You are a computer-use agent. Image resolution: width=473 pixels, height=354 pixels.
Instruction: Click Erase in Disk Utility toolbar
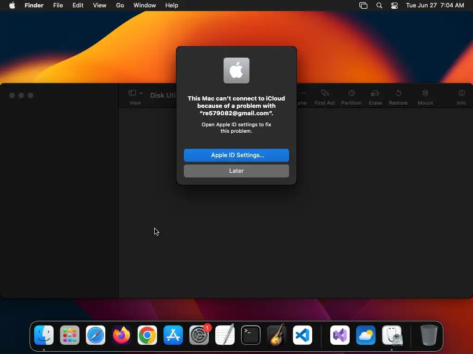[375, 97]
